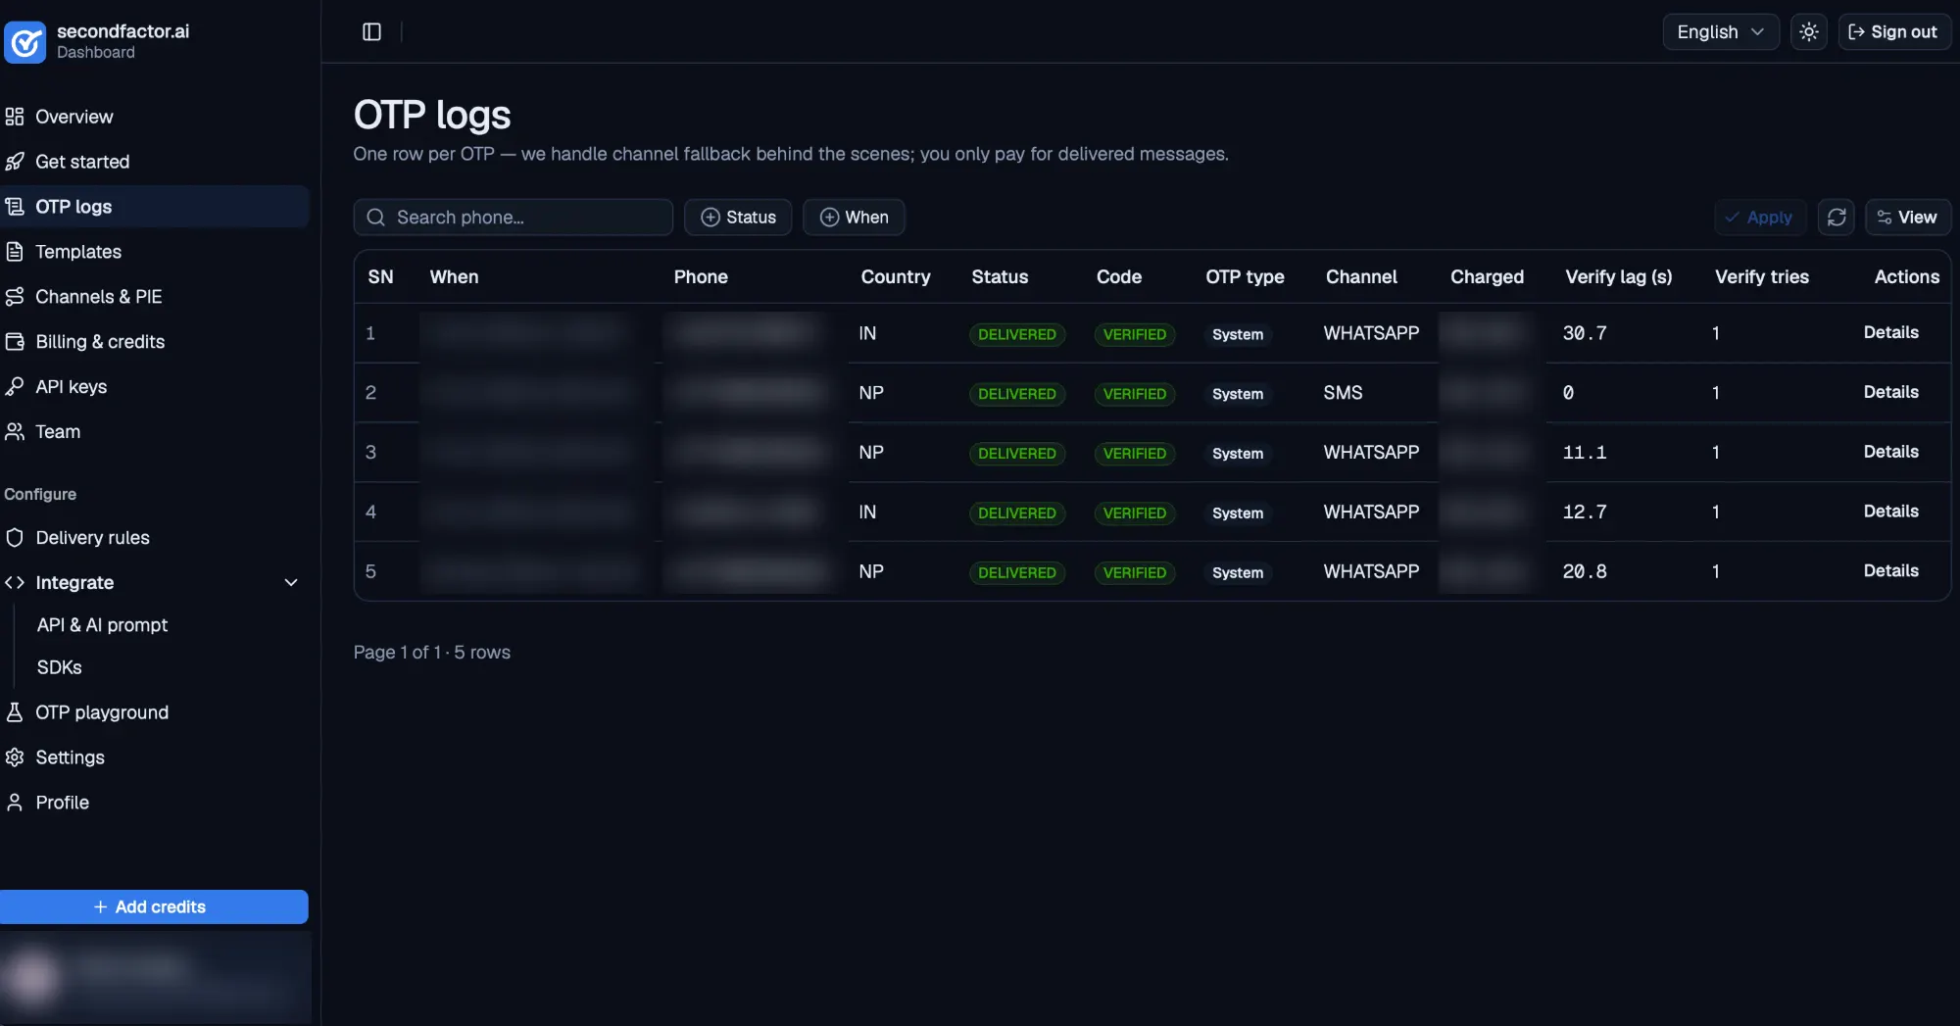Click the 30.7 verify lag value
The width and height of the screenshot is (1960, 1026).
tap(1585, 333)
